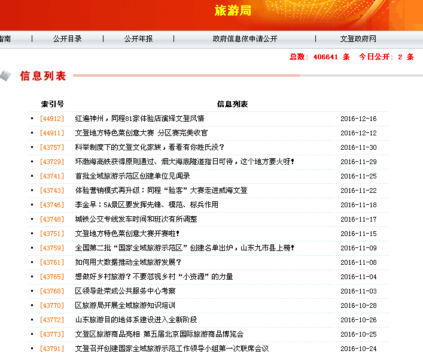423x354 pixels.
Task: View 李金早：5A景区要发挥先锋 article
Action: pyautogui.click(x=147, y=205)
